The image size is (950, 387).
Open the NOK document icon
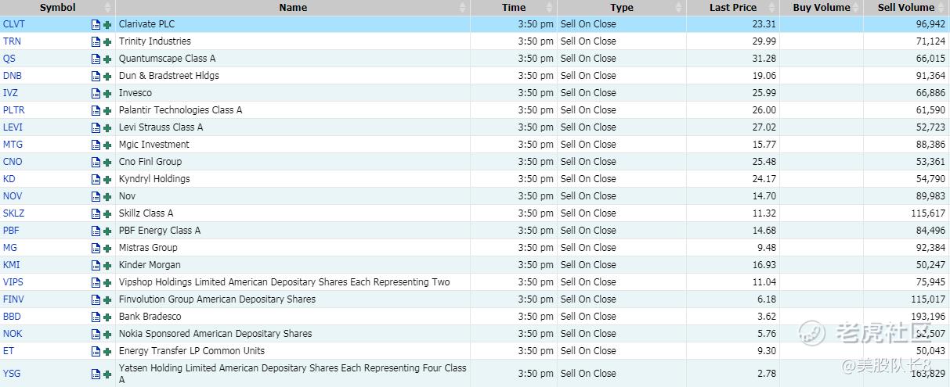point(96,335)
